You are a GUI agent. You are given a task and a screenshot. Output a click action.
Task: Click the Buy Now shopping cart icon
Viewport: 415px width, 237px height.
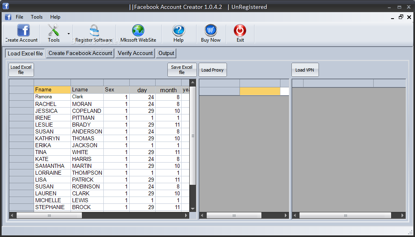pyautogui.click(x=211, y=30)
